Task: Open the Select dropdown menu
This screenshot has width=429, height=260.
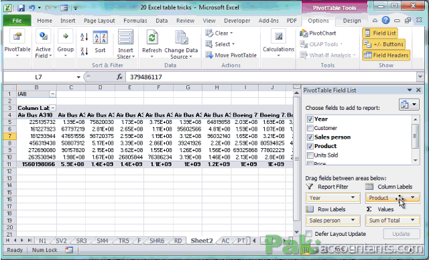Action: pos(221,44)
